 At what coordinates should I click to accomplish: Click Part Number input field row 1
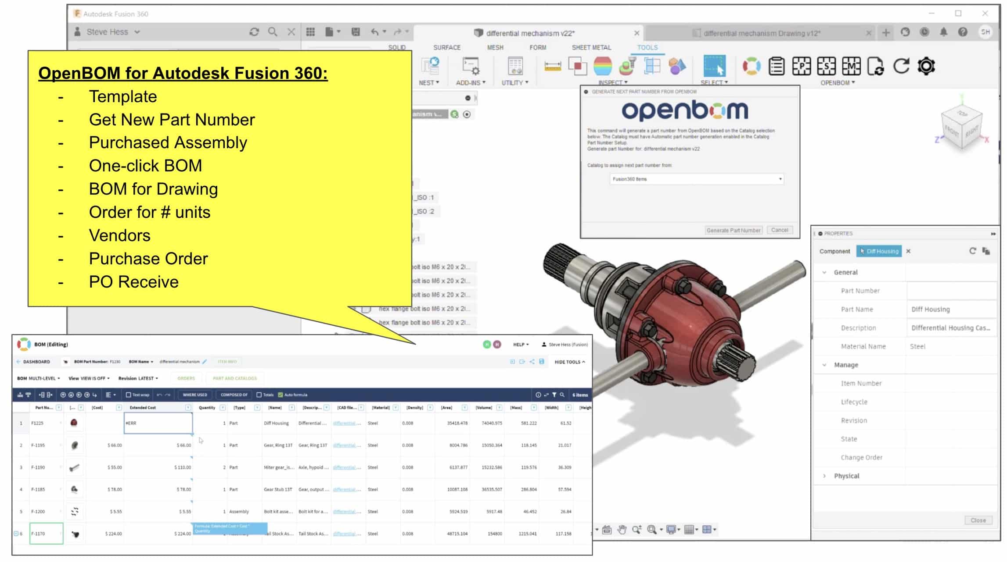tap(45, 423)
